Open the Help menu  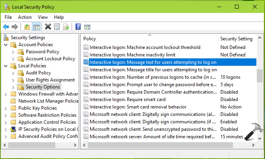click(x=59, y=17)
